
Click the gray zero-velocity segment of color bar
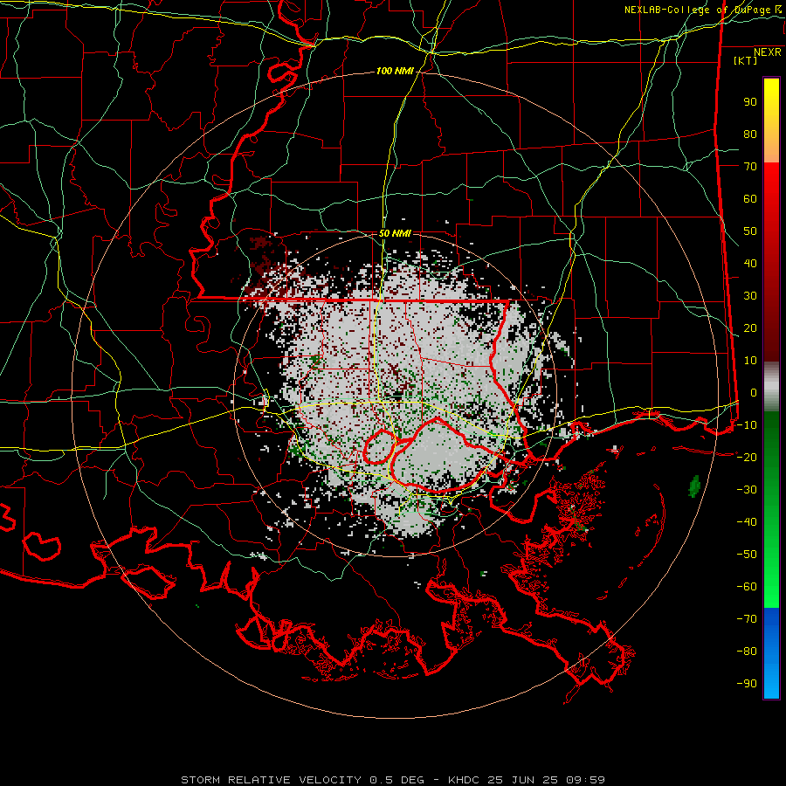(771, 387)
